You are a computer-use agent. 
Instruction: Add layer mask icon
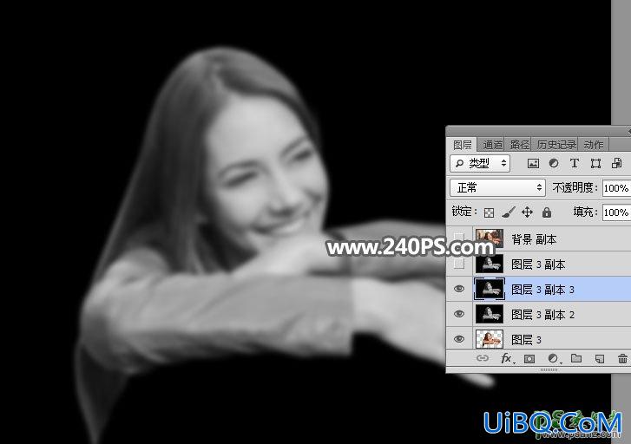click(529, 358)
